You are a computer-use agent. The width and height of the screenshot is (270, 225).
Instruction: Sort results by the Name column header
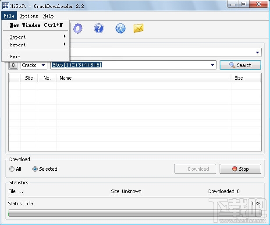[144, 78]
